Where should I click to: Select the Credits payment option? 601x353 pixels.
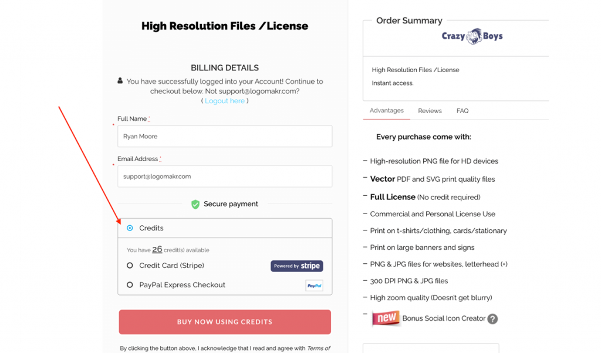[x=130, y=228]
